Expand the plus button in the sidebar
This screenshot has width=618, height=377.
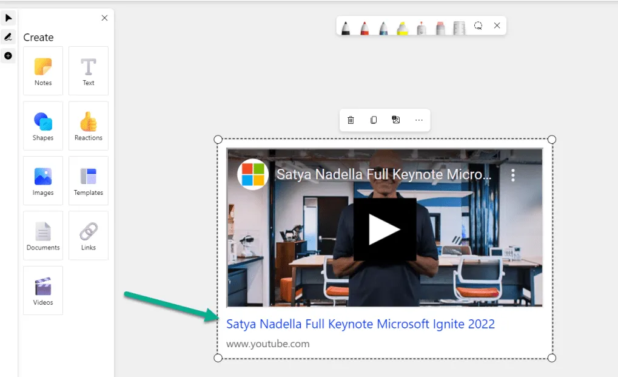8,56
